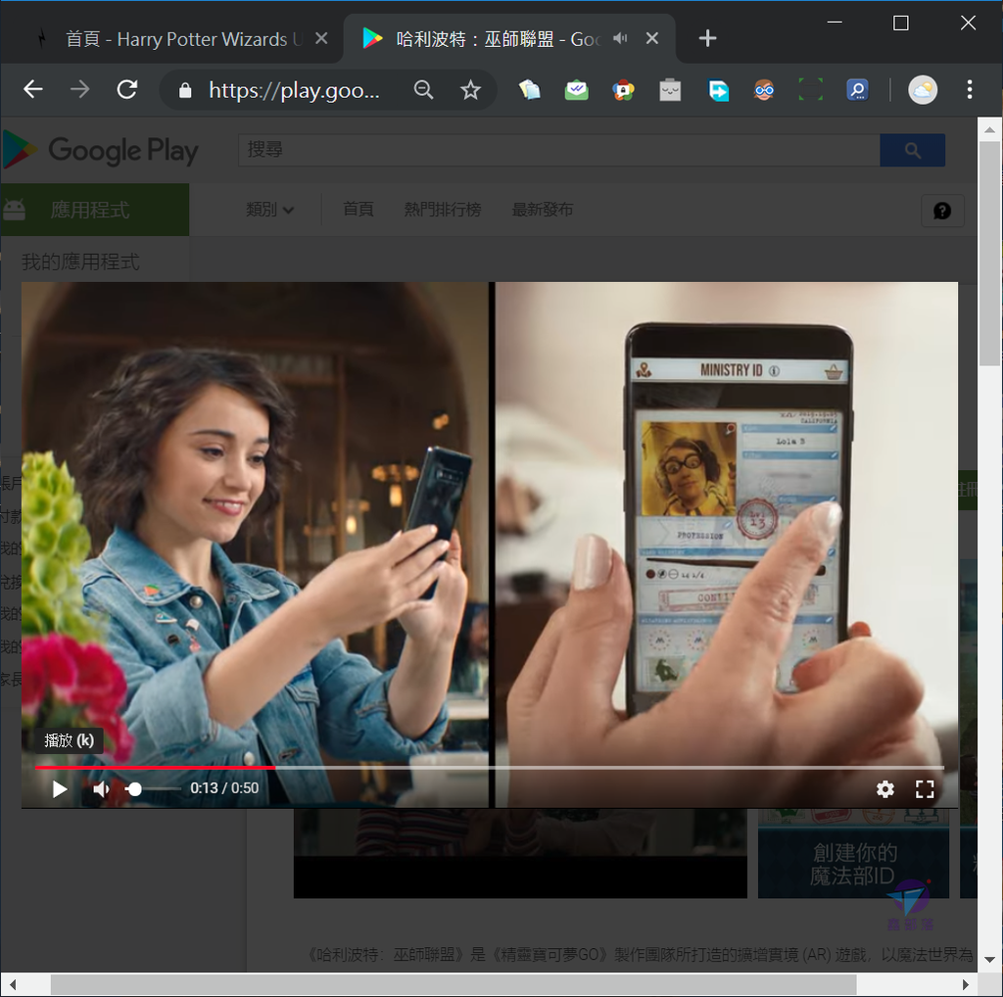Open the green mail checkmark extension
The image size is (1003, 997).
point(576,89)
